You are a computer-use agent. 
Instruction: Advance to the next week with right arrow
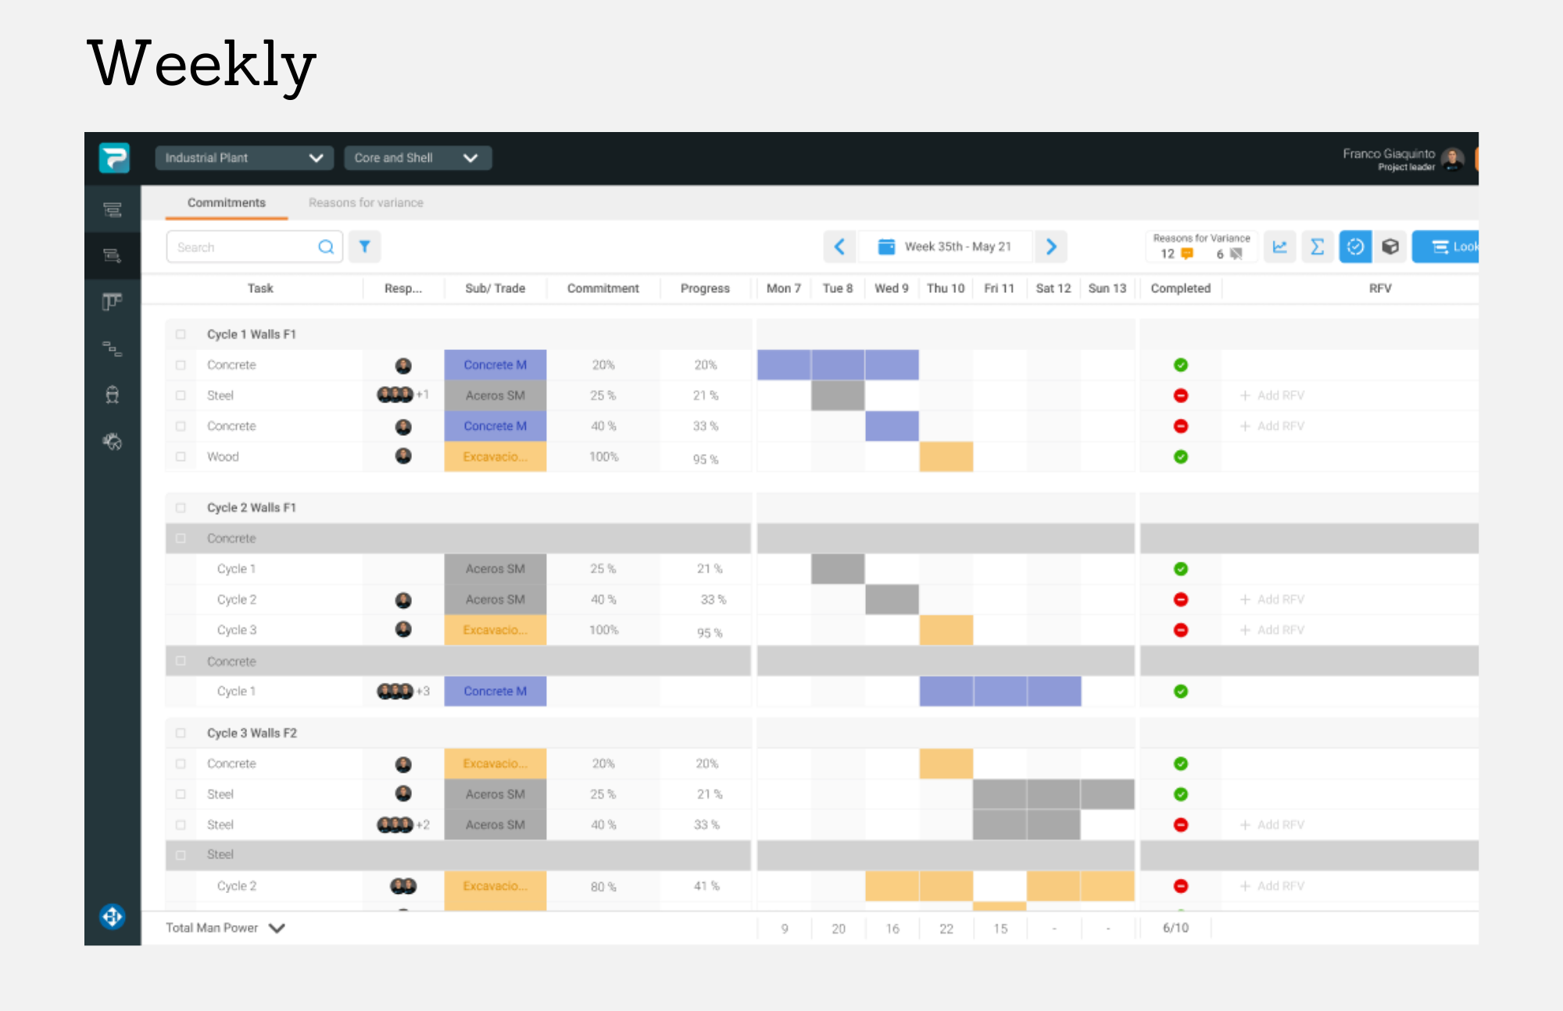point(1051,246)
